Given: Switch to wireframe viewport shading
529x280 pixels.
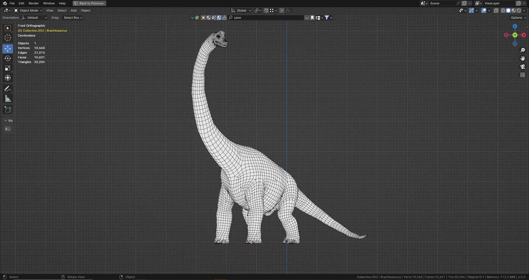Looking at the screenshot, I should pos(503,10).
